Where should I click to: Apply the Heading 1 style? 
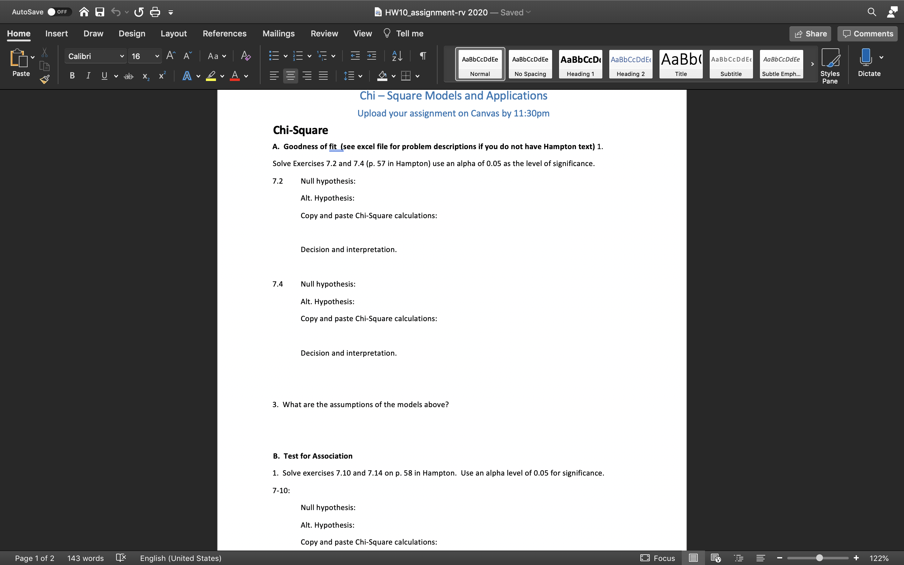(580, 64)
